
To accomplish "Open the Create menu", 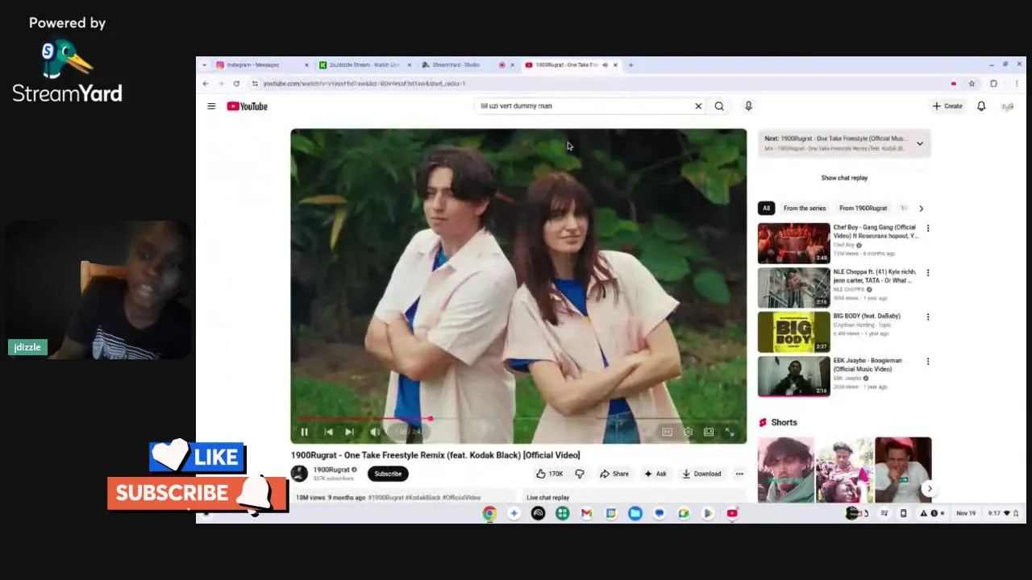I will point(947,106).
